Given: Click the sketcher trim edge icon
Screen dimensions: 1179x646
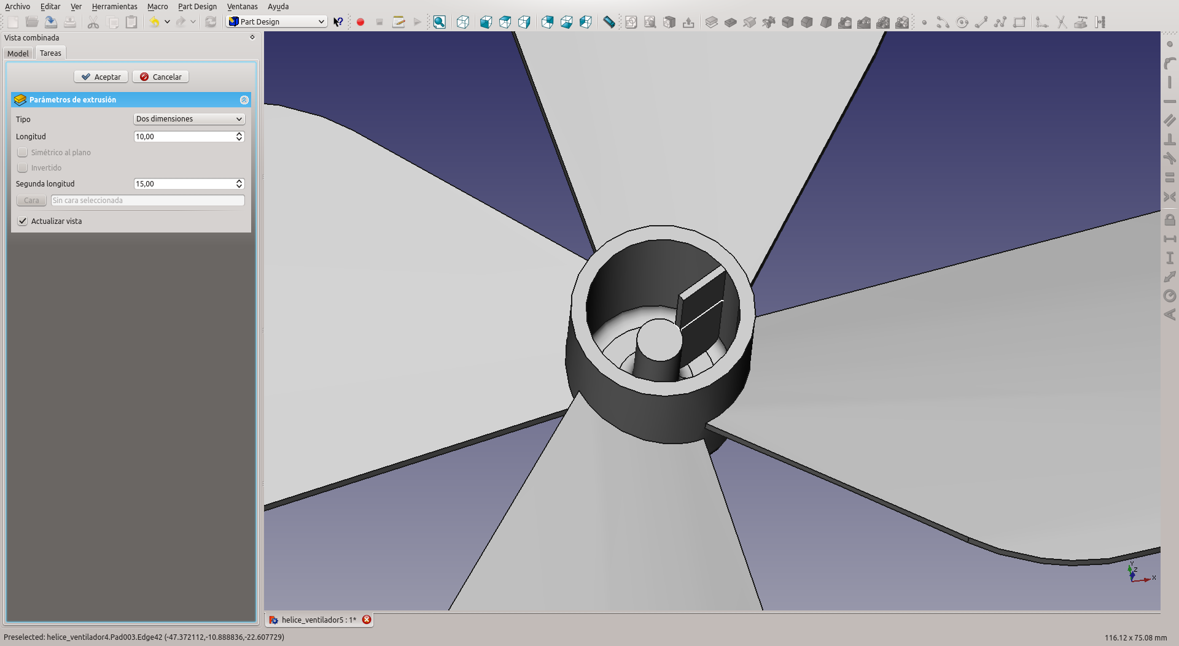Looking at the screenshot, I should coord(1062,22).
